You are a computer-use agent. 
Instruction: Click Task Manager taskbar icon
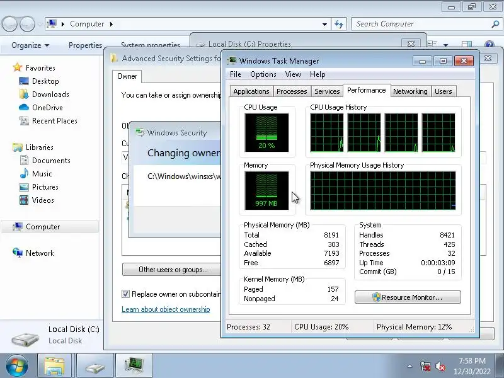(x=134, y=366)
